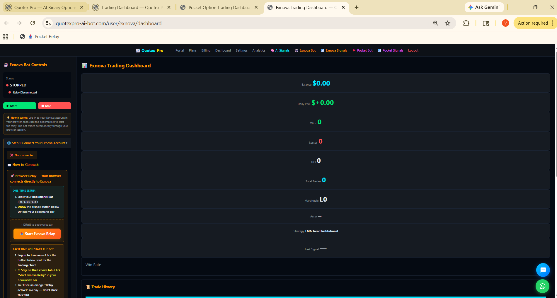Click the STOPPED status text
The width and height of the screenshot is (557, 298).
[18, 85]
